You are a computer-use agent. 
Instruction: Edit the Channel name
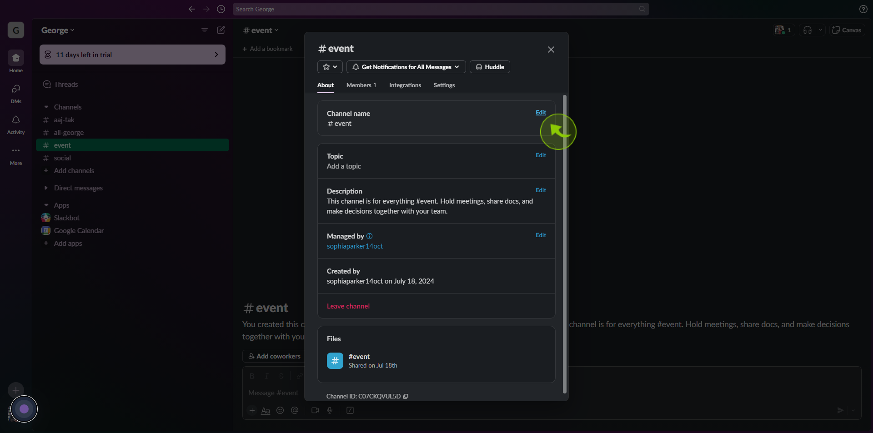click(x=541, y=113)
